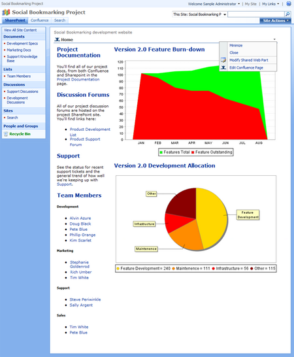Open Support Knowledge Base link
This screenshot has width=294, height=357.
coord(22,58)
